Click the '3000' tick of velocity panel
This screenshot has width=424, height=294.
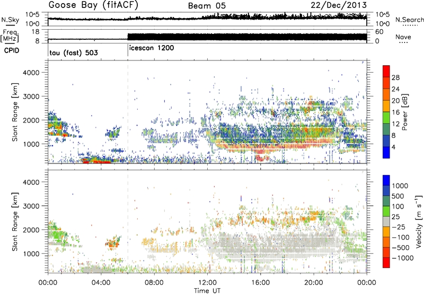(x=31, y=206)
